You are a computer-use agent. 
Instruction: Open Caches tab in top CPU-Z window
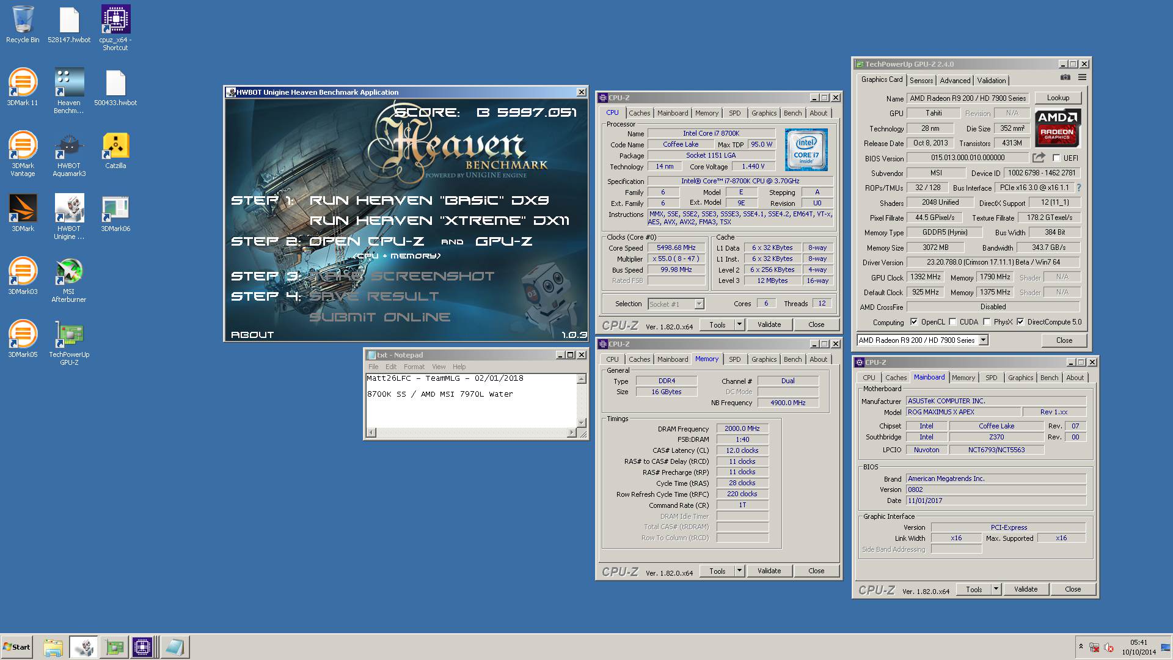pyautogui.click(x=639, y=113)
